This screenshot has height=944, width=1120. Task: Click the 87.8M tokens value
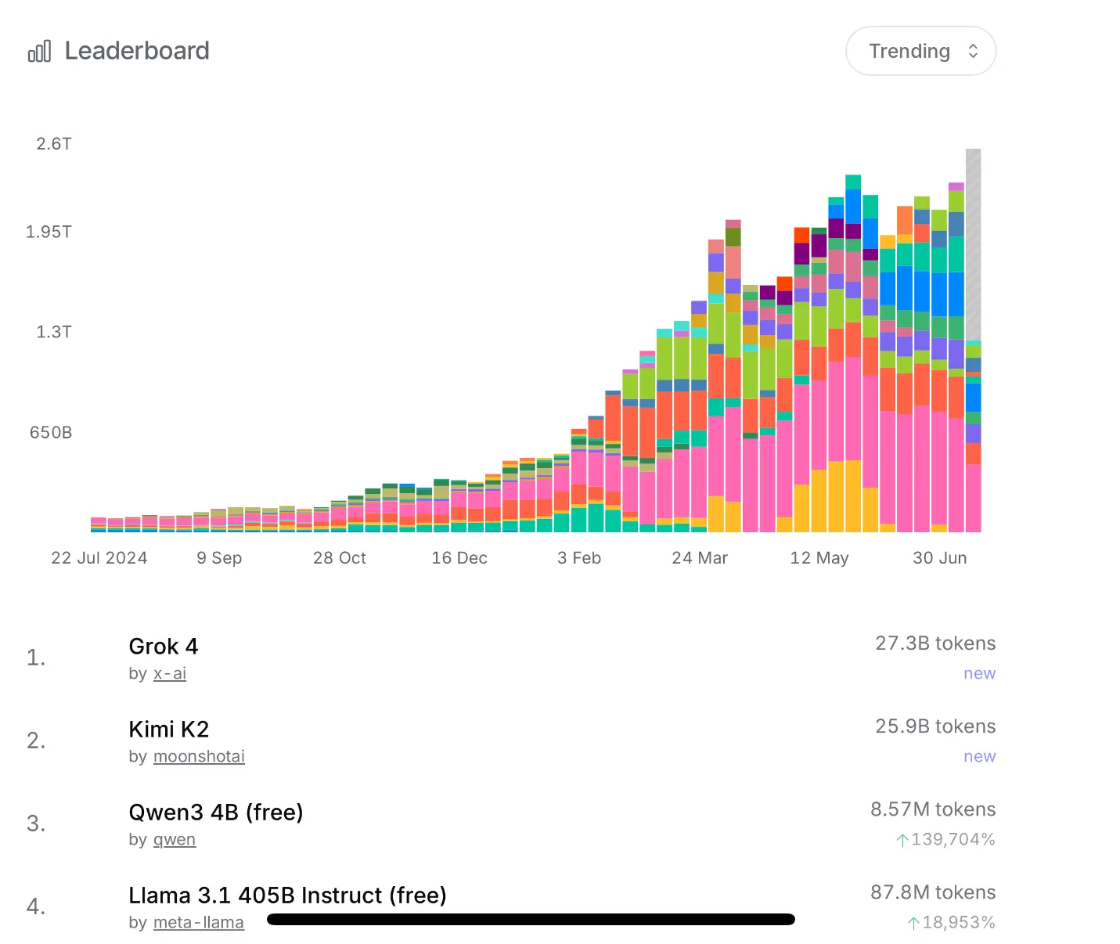click(x=933, y=892)
